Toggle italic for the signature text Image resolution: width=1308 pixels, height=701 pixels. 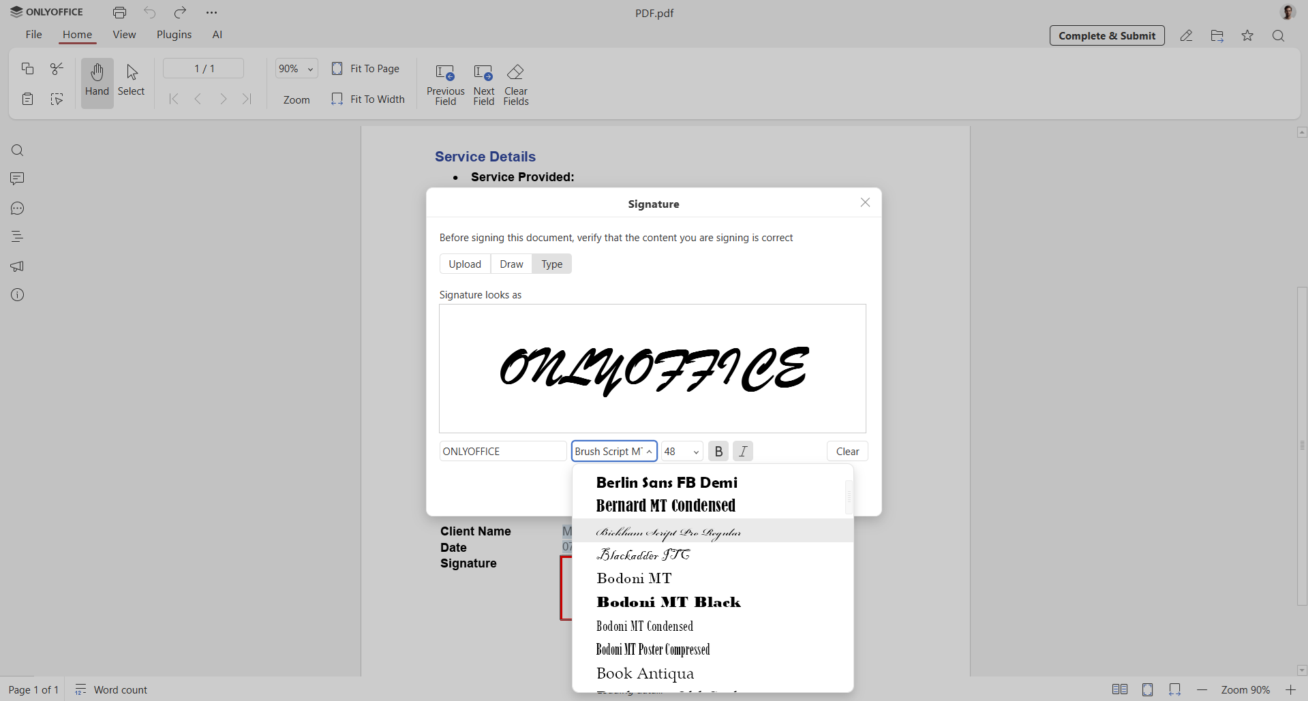point(743,450)
